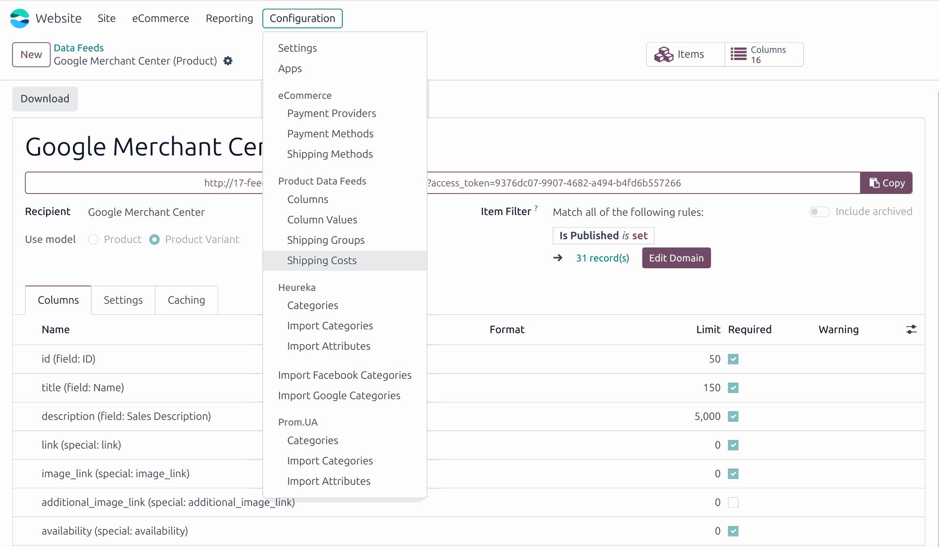Click the Odoo Website app logo icon

(x=20, y=18)
